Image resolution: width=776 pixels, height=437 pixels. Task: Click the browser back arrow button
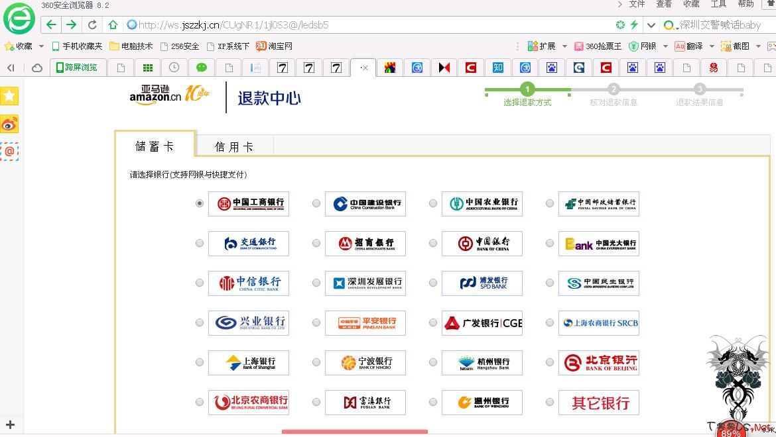coord(51,25)
